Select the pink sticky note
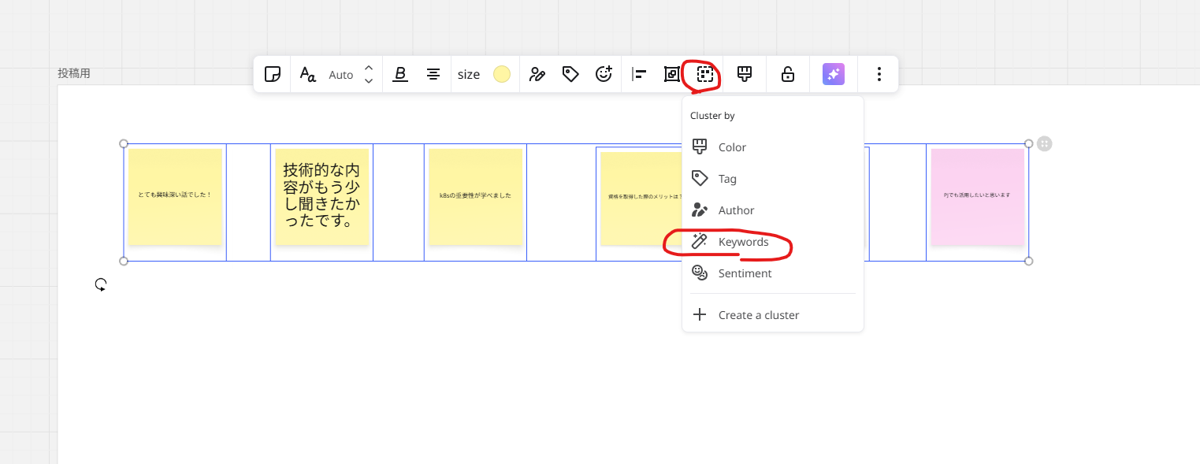Screen dimensions: 1200x464 [x=977, y=197]
